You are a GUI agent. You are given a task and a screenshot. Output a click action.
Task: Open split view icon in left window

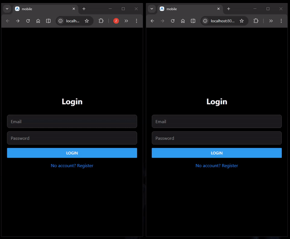click(48, 21)
